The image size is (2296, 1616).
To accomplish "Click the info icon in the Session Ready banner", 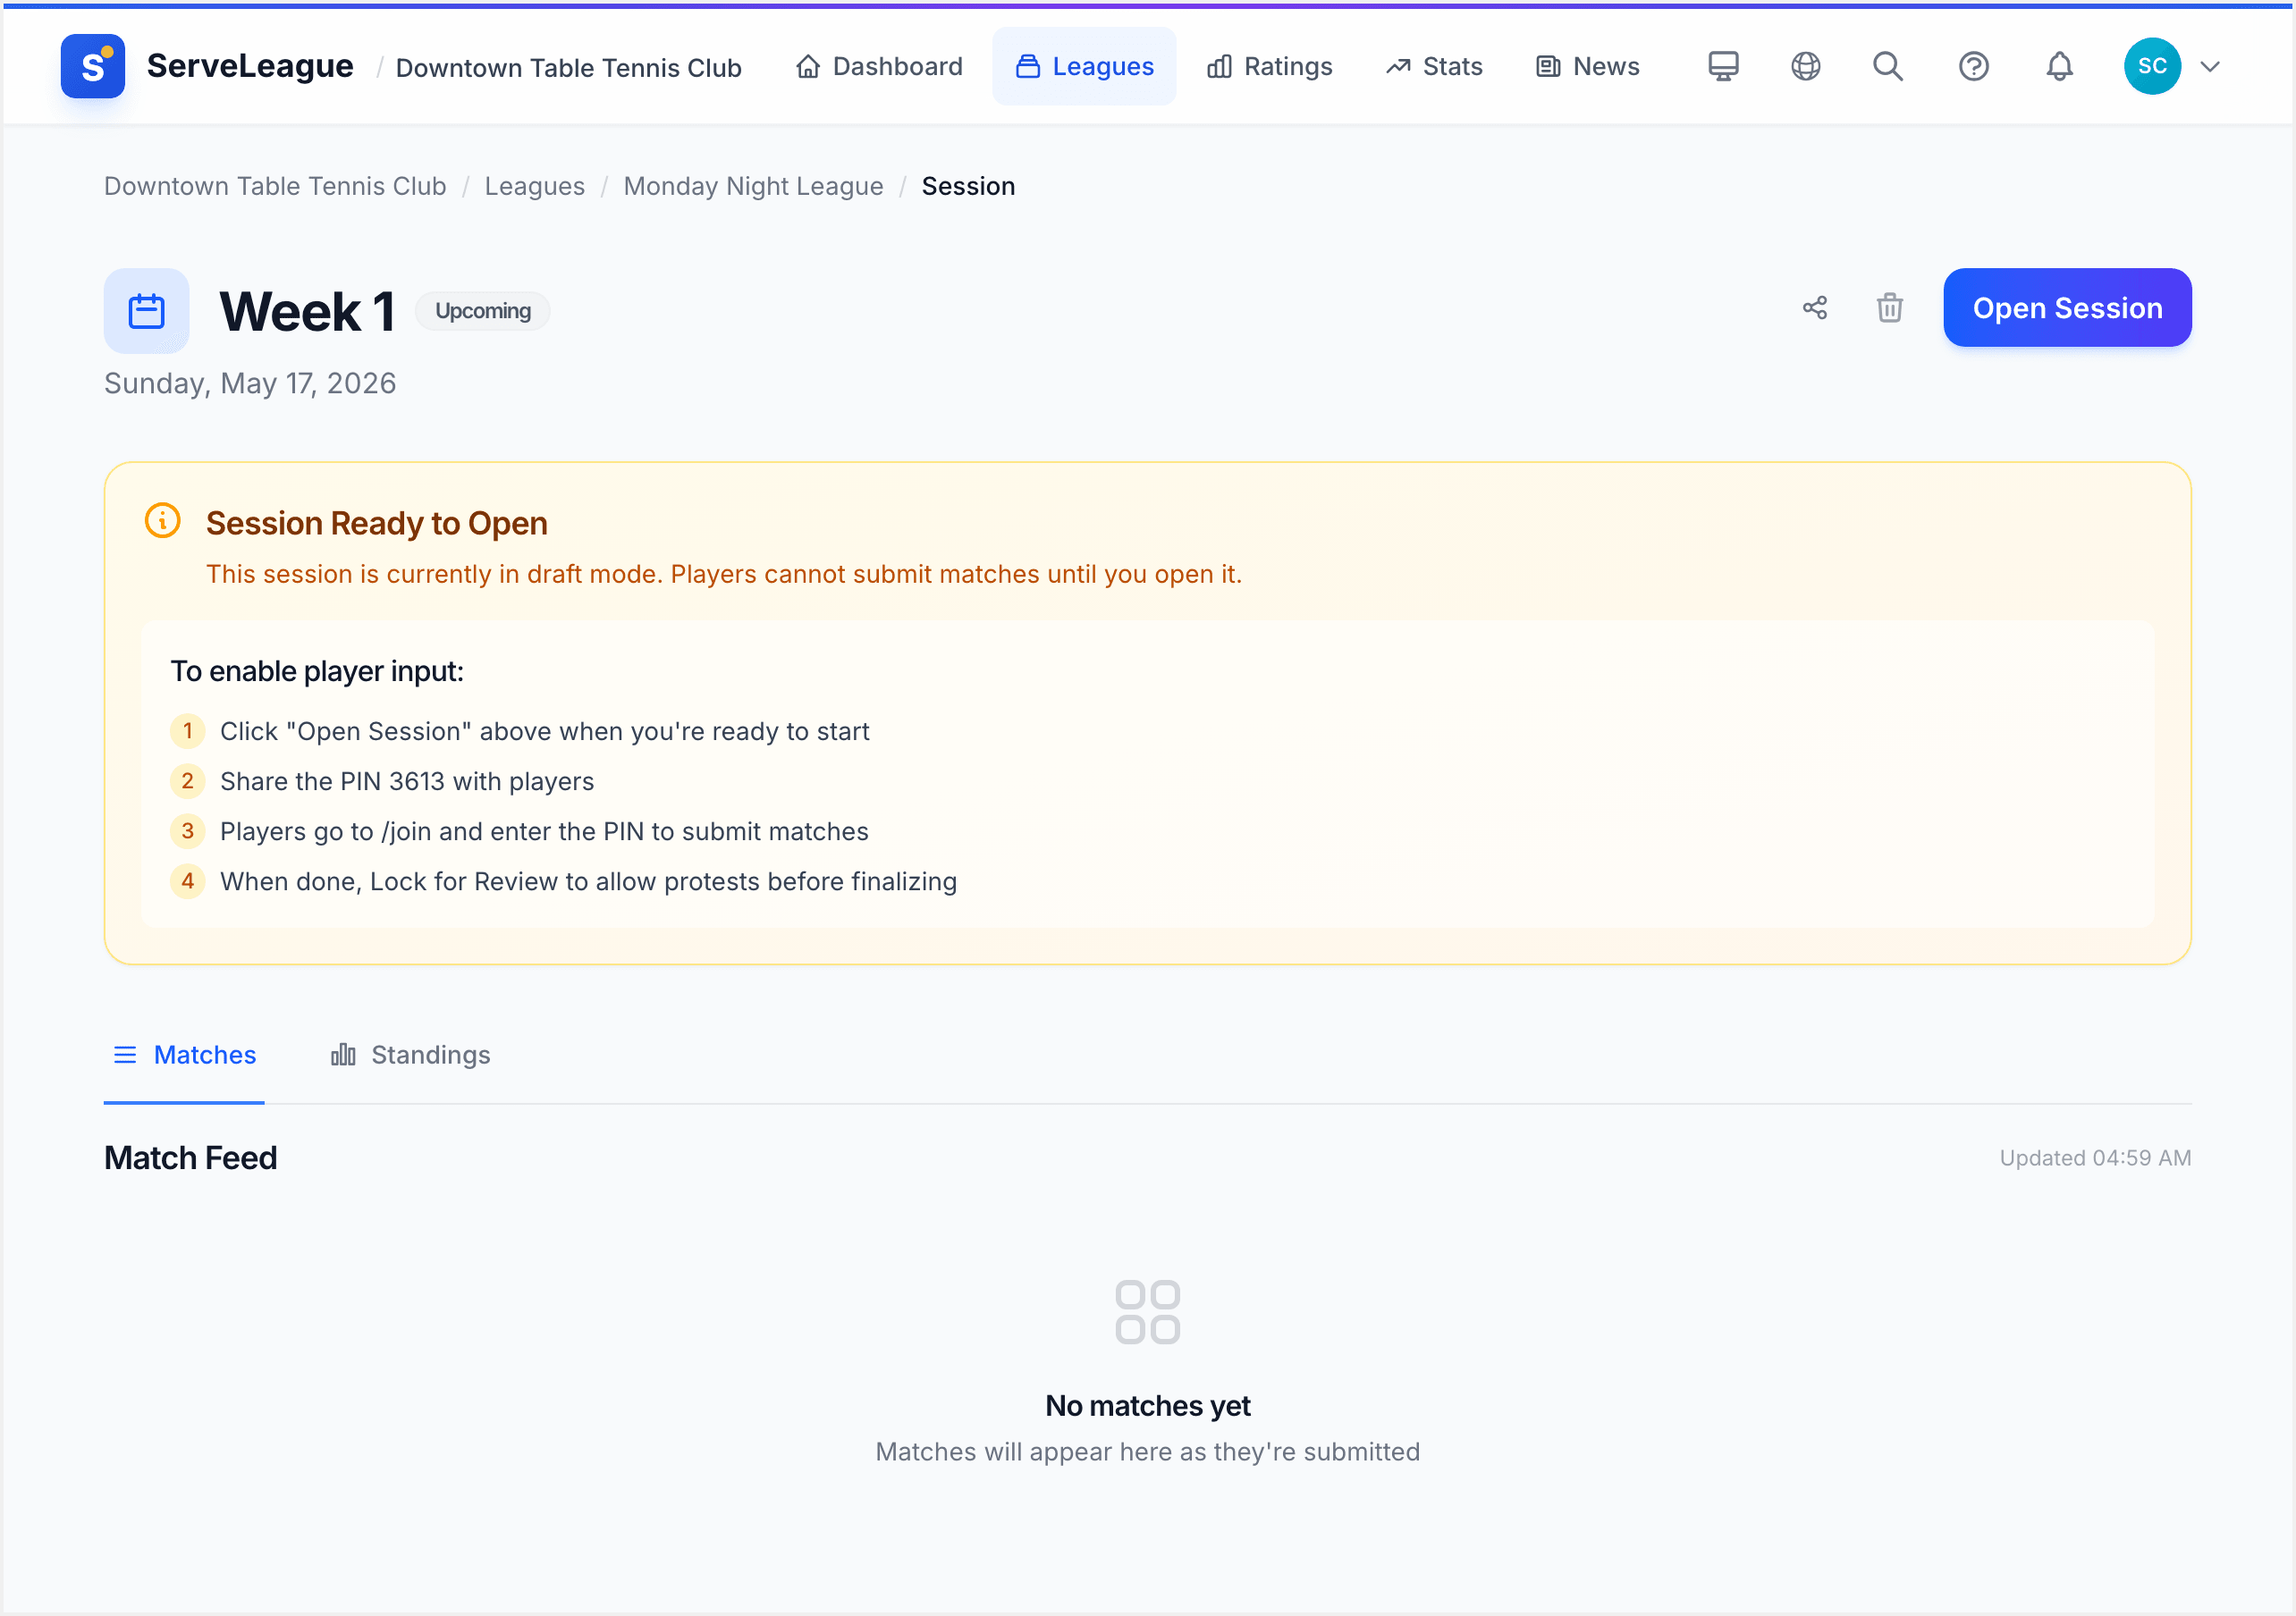I will point(163,521).
